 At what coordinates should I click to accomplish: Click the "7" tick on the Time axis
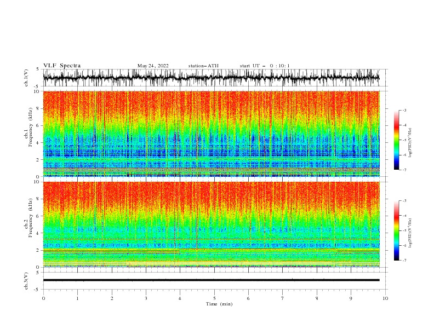pos(283,298)
